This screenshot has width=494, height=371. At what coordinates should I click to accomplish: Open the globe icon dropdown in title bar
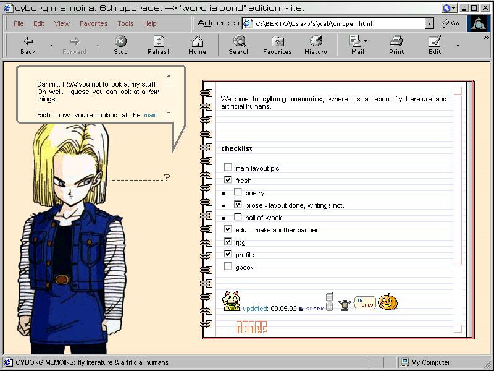(454, 9)
